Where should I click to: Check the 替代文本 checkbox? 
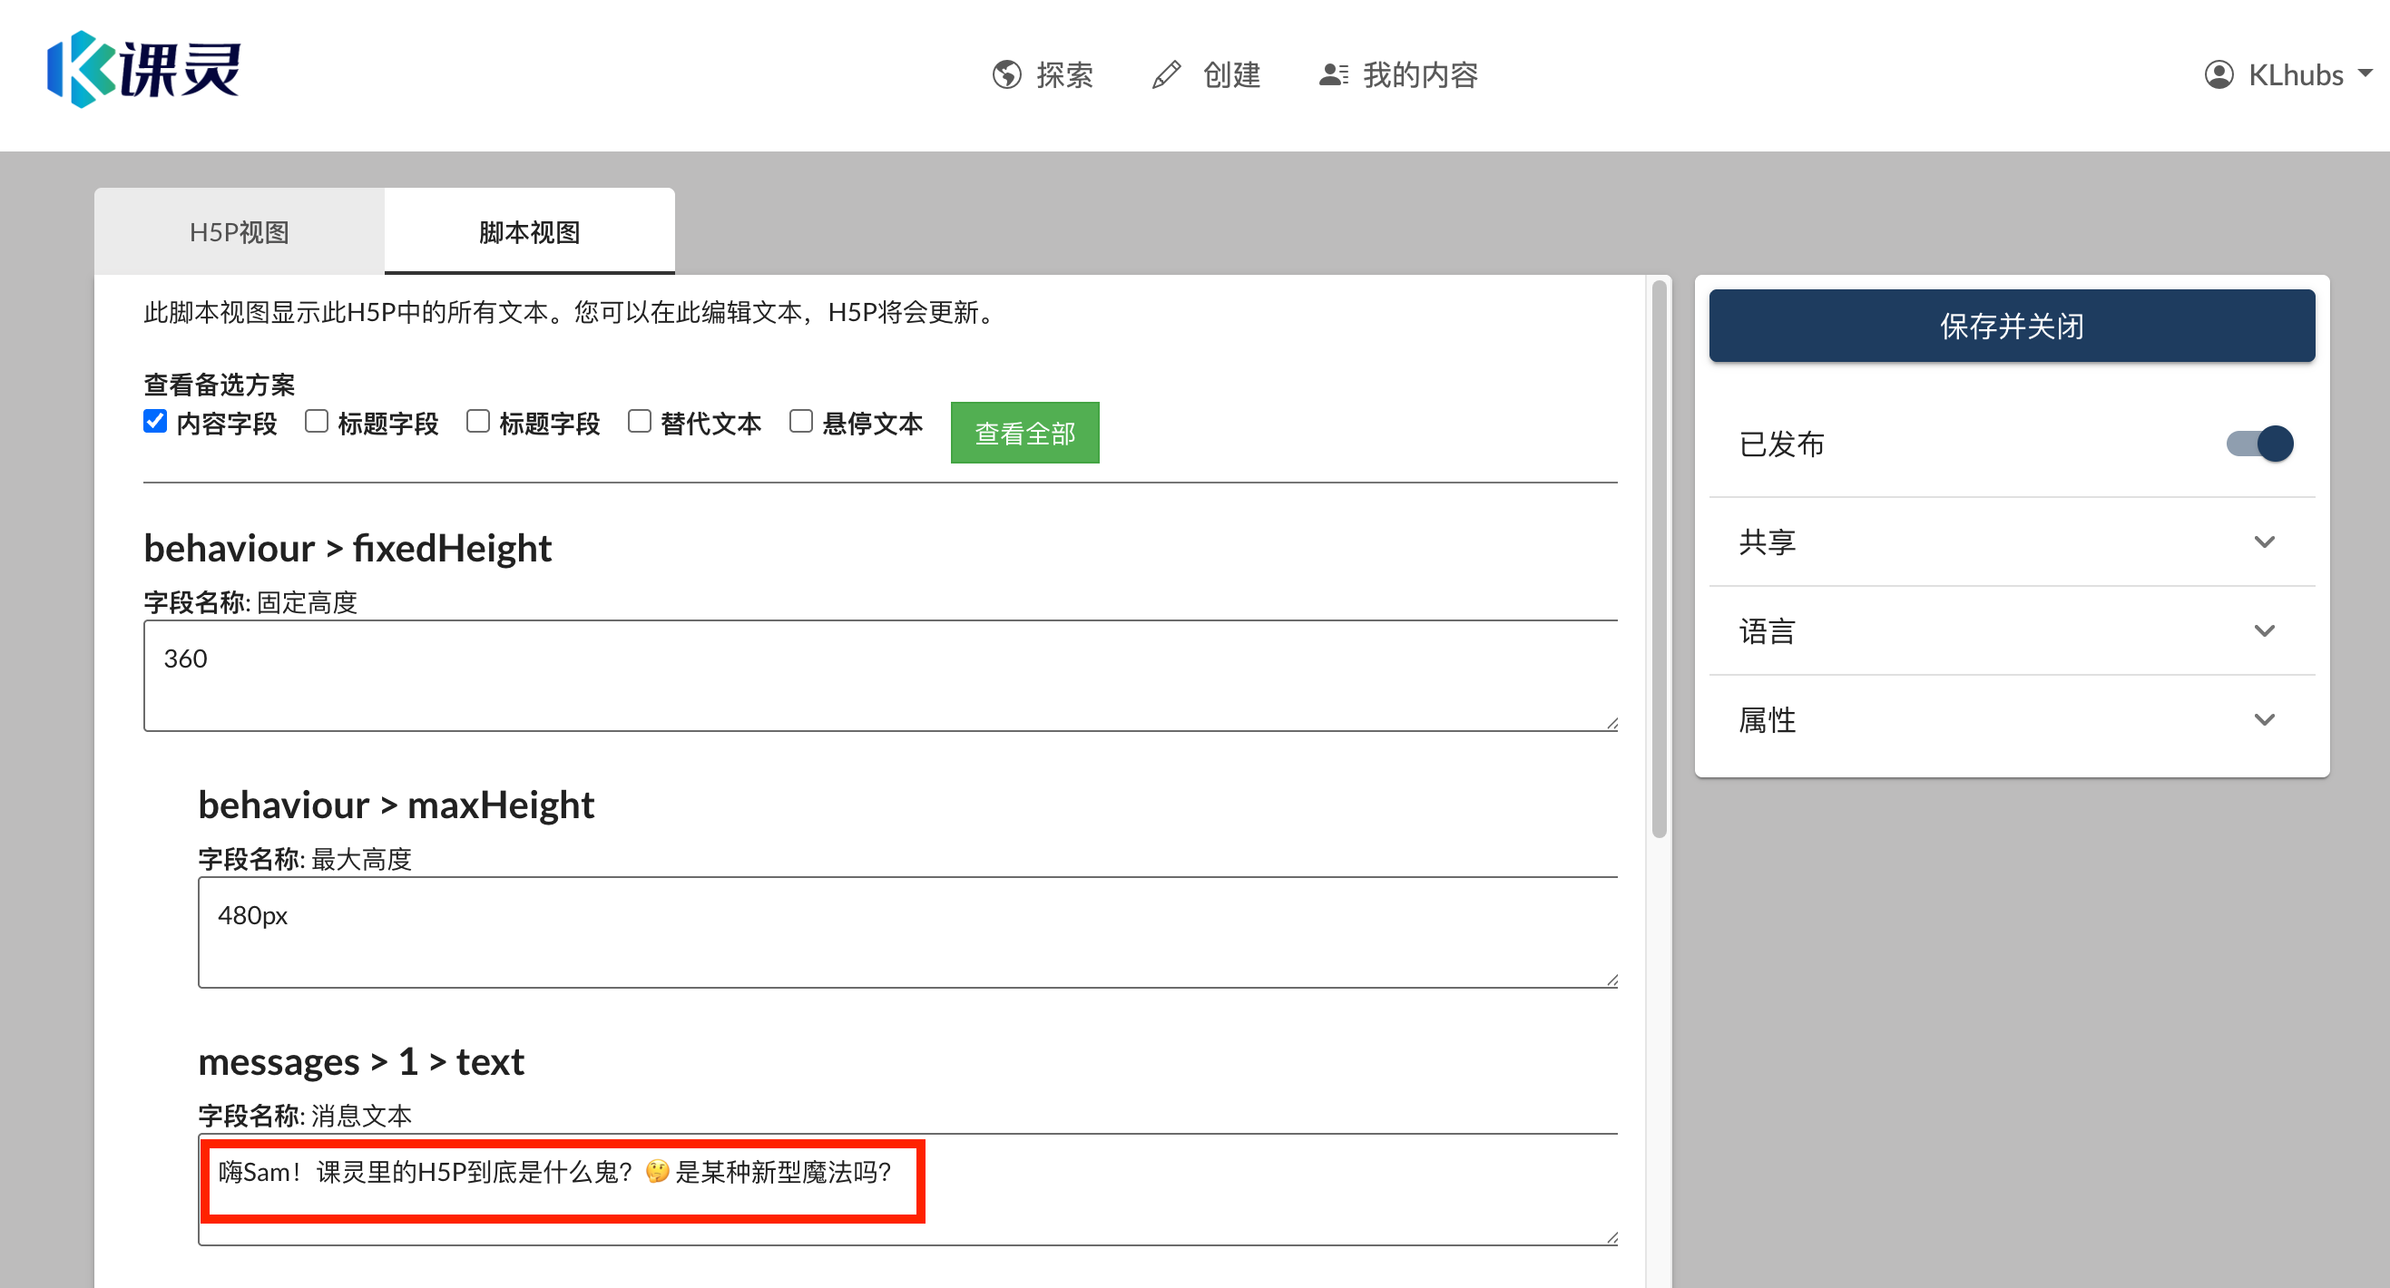click(641, 422)
